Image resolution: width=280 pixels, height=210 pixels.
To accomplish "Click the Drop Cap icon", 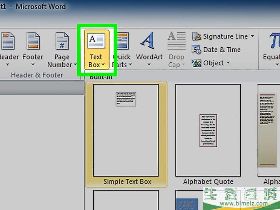I will 177,40.
